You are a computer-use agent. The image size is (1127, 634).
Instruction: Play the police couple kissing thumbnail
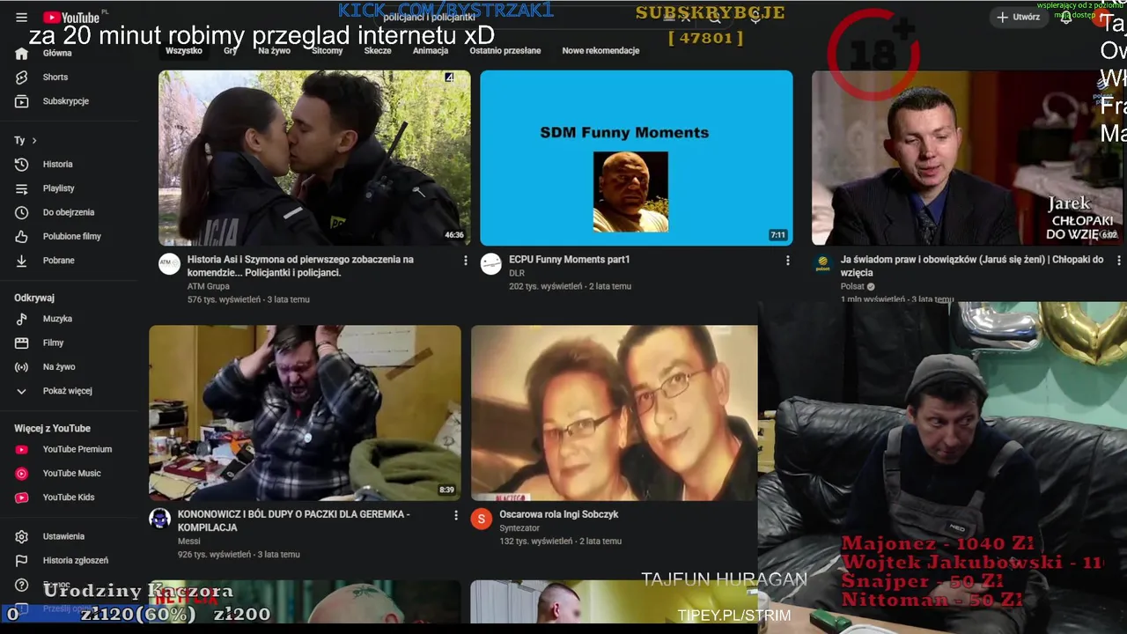pyautogui.click(x=314, y=158)
